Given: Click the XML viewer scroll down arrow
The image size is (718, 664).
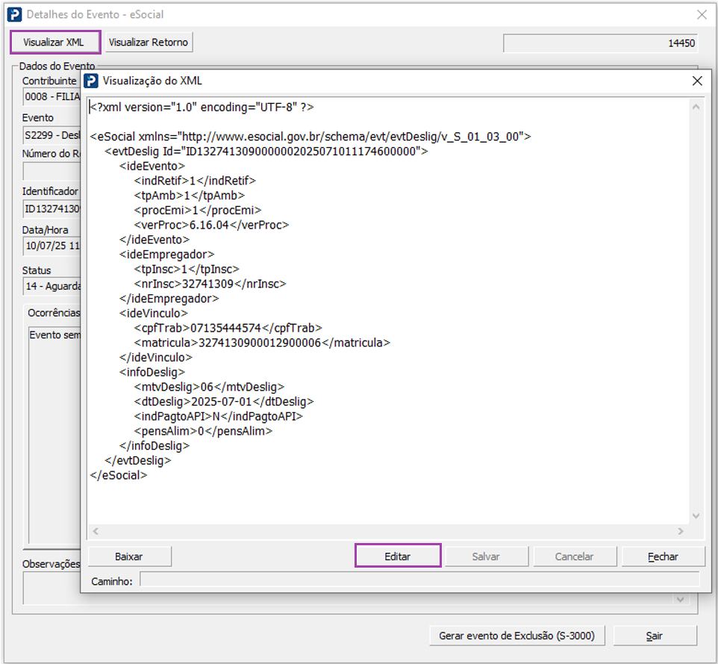Looking at the screenshot, I should (696, 516).
